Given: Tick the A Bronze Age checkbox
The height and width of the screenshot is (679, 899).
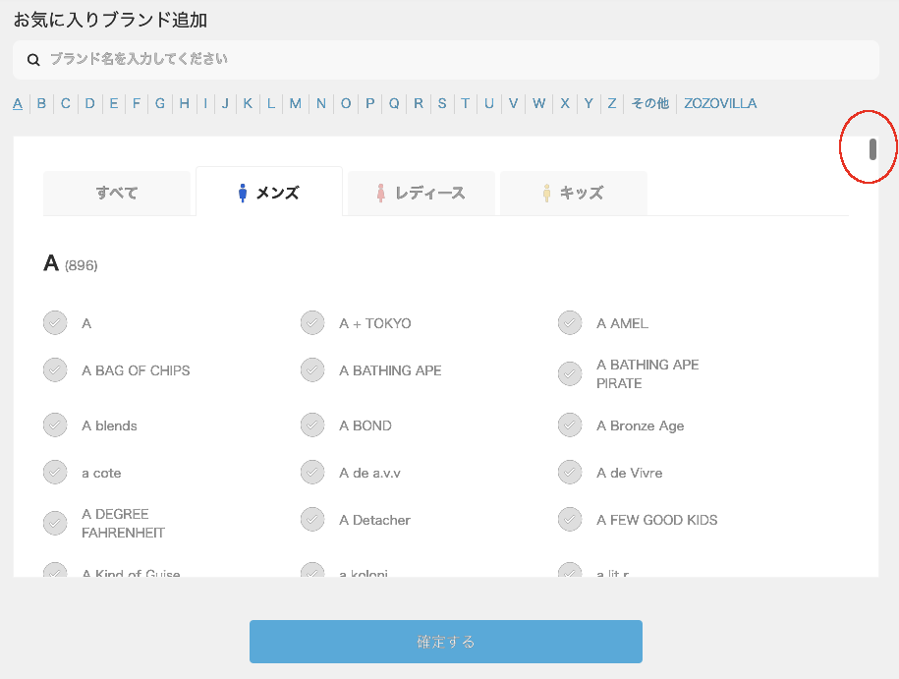Looking at the screenshot, I should (570, 425).
